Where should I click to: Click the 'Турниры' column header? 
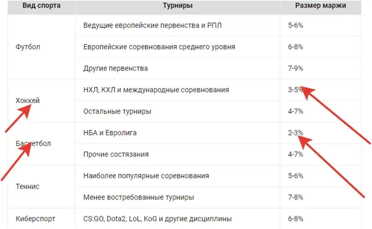pyautogui.click(x=178, y=5)
